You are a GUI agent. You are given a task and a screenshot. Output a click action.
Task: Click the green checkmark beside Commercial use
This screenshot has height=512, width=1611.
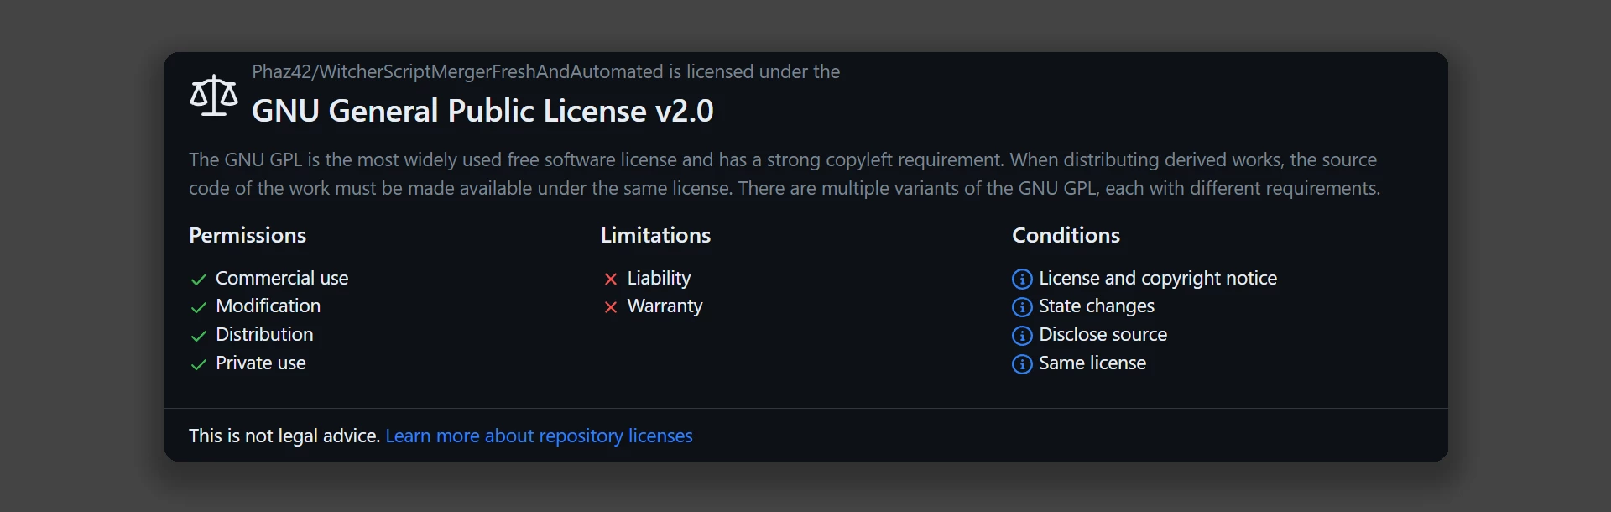coord(199,280)
